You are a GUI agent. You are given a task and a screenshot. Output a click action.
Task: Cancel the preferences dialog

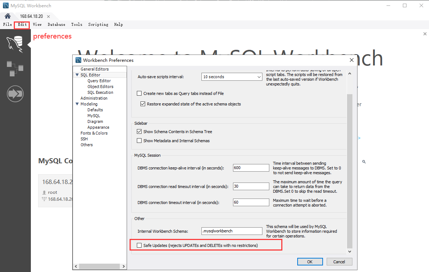[x=339, y=262]
